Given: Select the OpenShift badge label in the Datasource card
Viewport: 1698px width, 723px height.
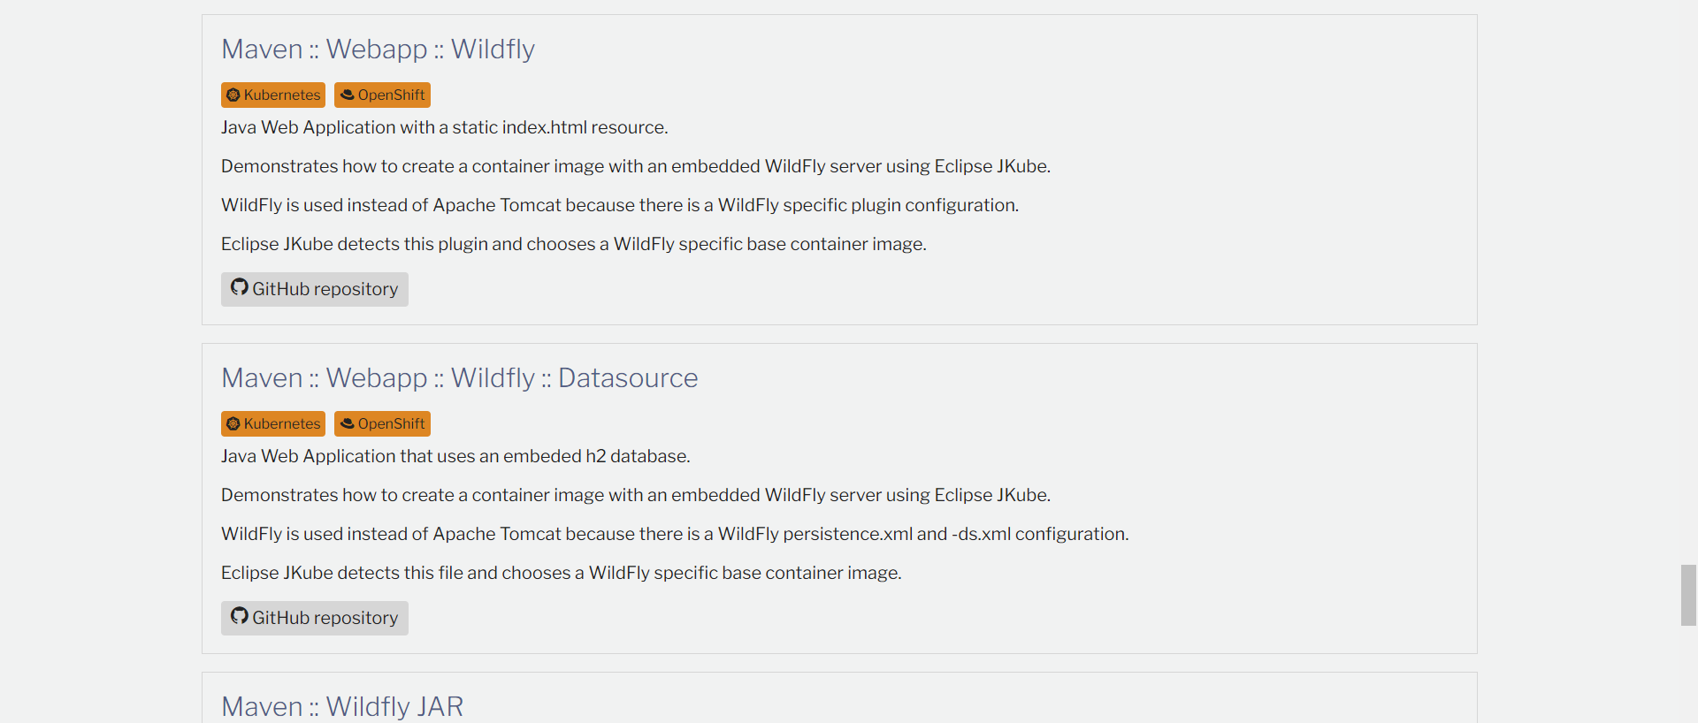Looking at the screenshot, I should [391, 423].
